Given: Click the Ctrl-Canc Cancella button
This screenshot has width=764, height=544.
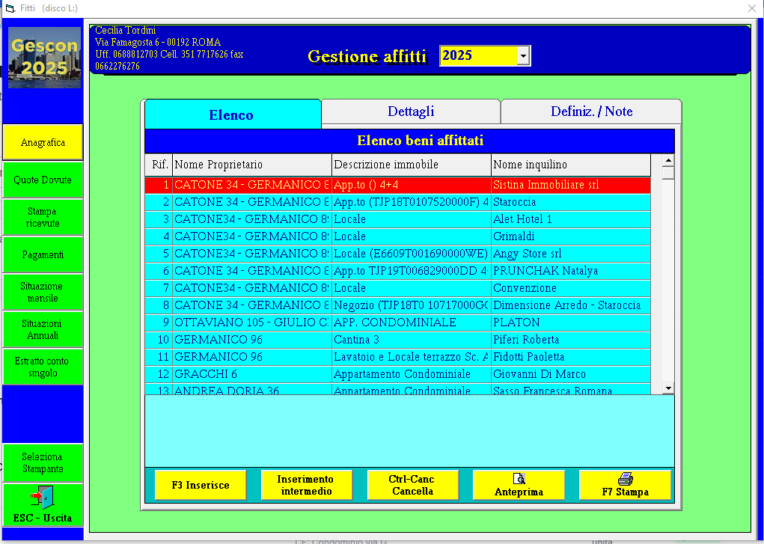Looking at the screenshot, I should 413,485.
